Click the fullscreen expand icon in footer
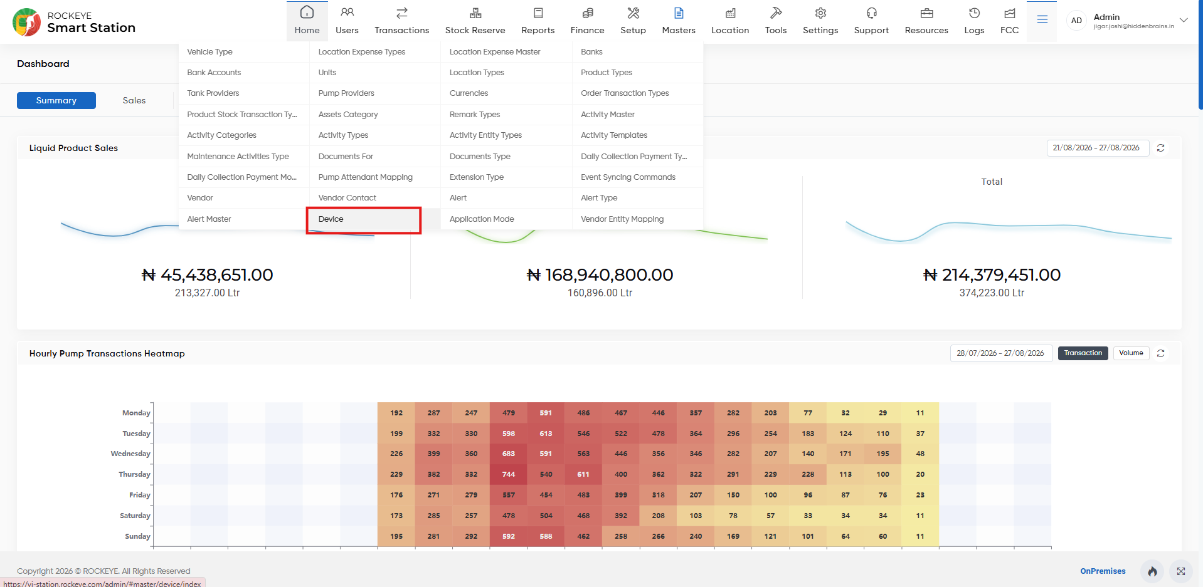 1181,571
